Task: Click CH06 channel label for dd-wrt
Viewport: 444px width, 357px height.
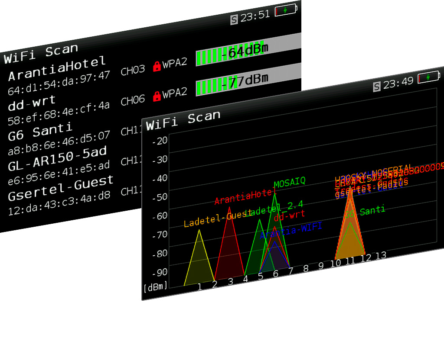Action: pyautogui.click(x=133, y=100)
